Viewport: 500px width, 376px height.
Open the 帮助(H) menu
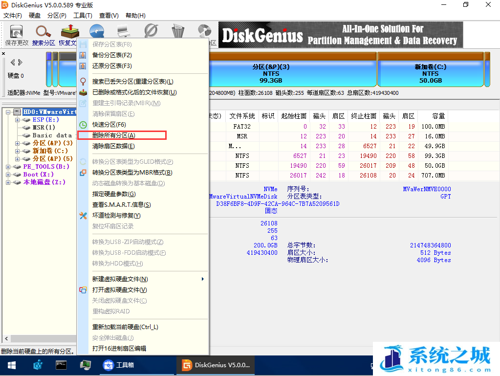click(x=135, y=16)
